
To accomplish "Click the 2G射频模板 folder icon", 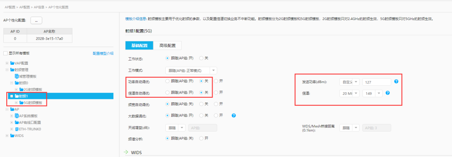I will point(21,90).
